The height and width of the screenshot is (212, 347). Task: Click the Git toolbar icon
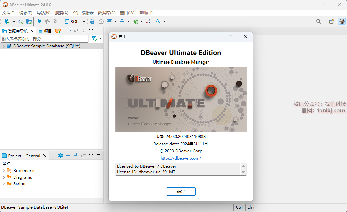click(x=109, y=21)
